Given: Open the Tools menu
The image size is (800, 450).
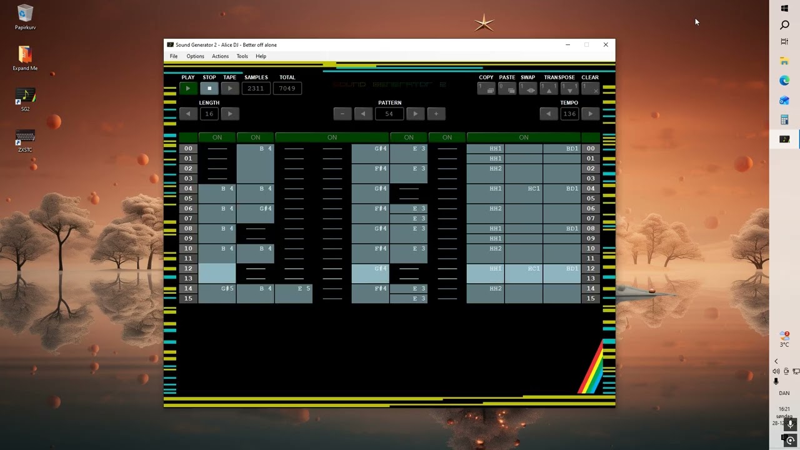Looking at the screenshot, I should (x=242, y=56).
